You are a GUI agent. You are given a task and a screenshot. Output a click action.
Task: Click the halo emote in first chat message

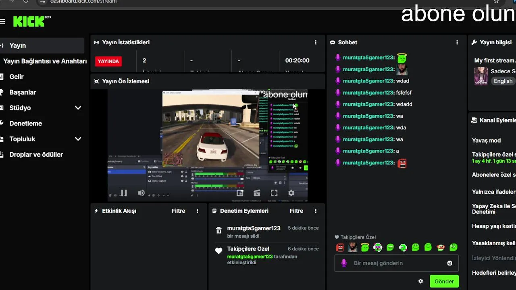402,58
